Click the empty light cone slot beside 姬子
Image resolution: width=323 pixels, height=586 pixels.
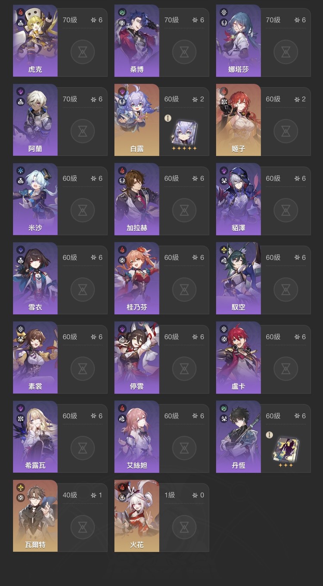(286, 131)
